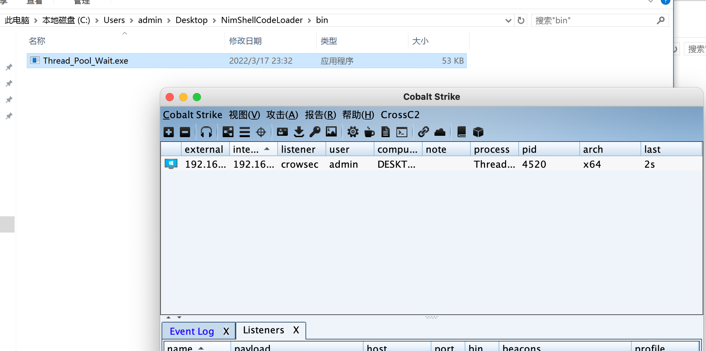Go to NimShellCodeLoader in the breadcrumb

(262, 20)
